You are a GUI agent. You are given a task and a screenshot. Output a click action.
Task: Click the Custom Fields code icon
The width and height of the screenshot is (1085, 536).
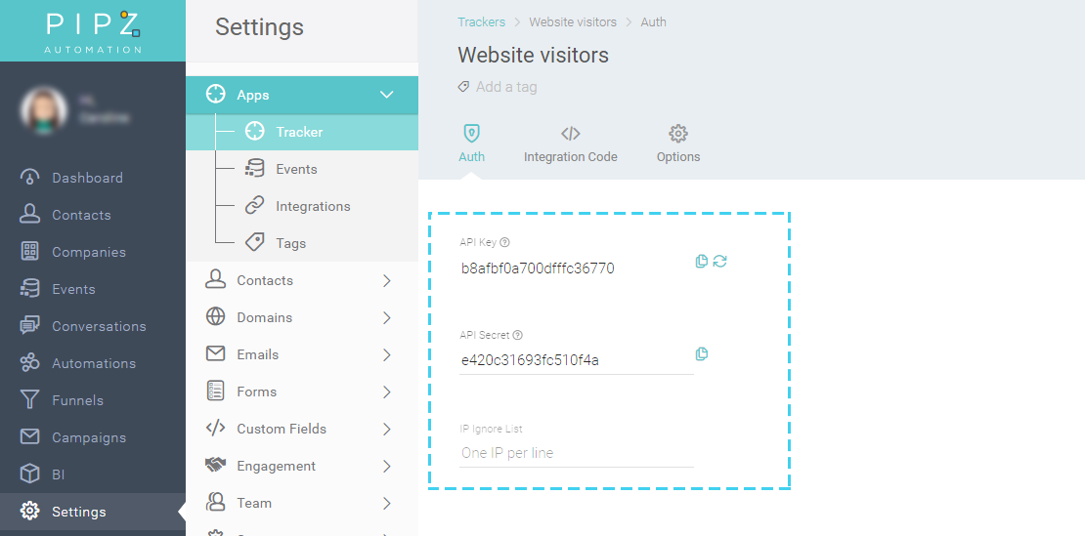(x=216, y=429)
